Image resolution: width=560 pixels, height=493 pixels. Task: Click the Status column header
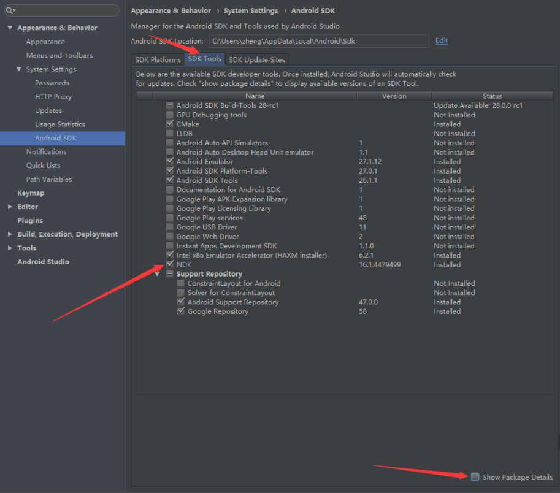[x=492, y=96]
